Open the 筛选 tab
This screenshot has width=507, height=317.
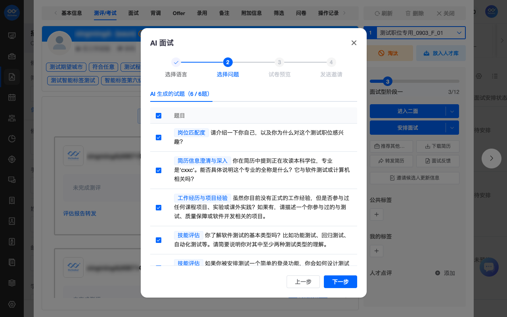[x=279, y=13]
